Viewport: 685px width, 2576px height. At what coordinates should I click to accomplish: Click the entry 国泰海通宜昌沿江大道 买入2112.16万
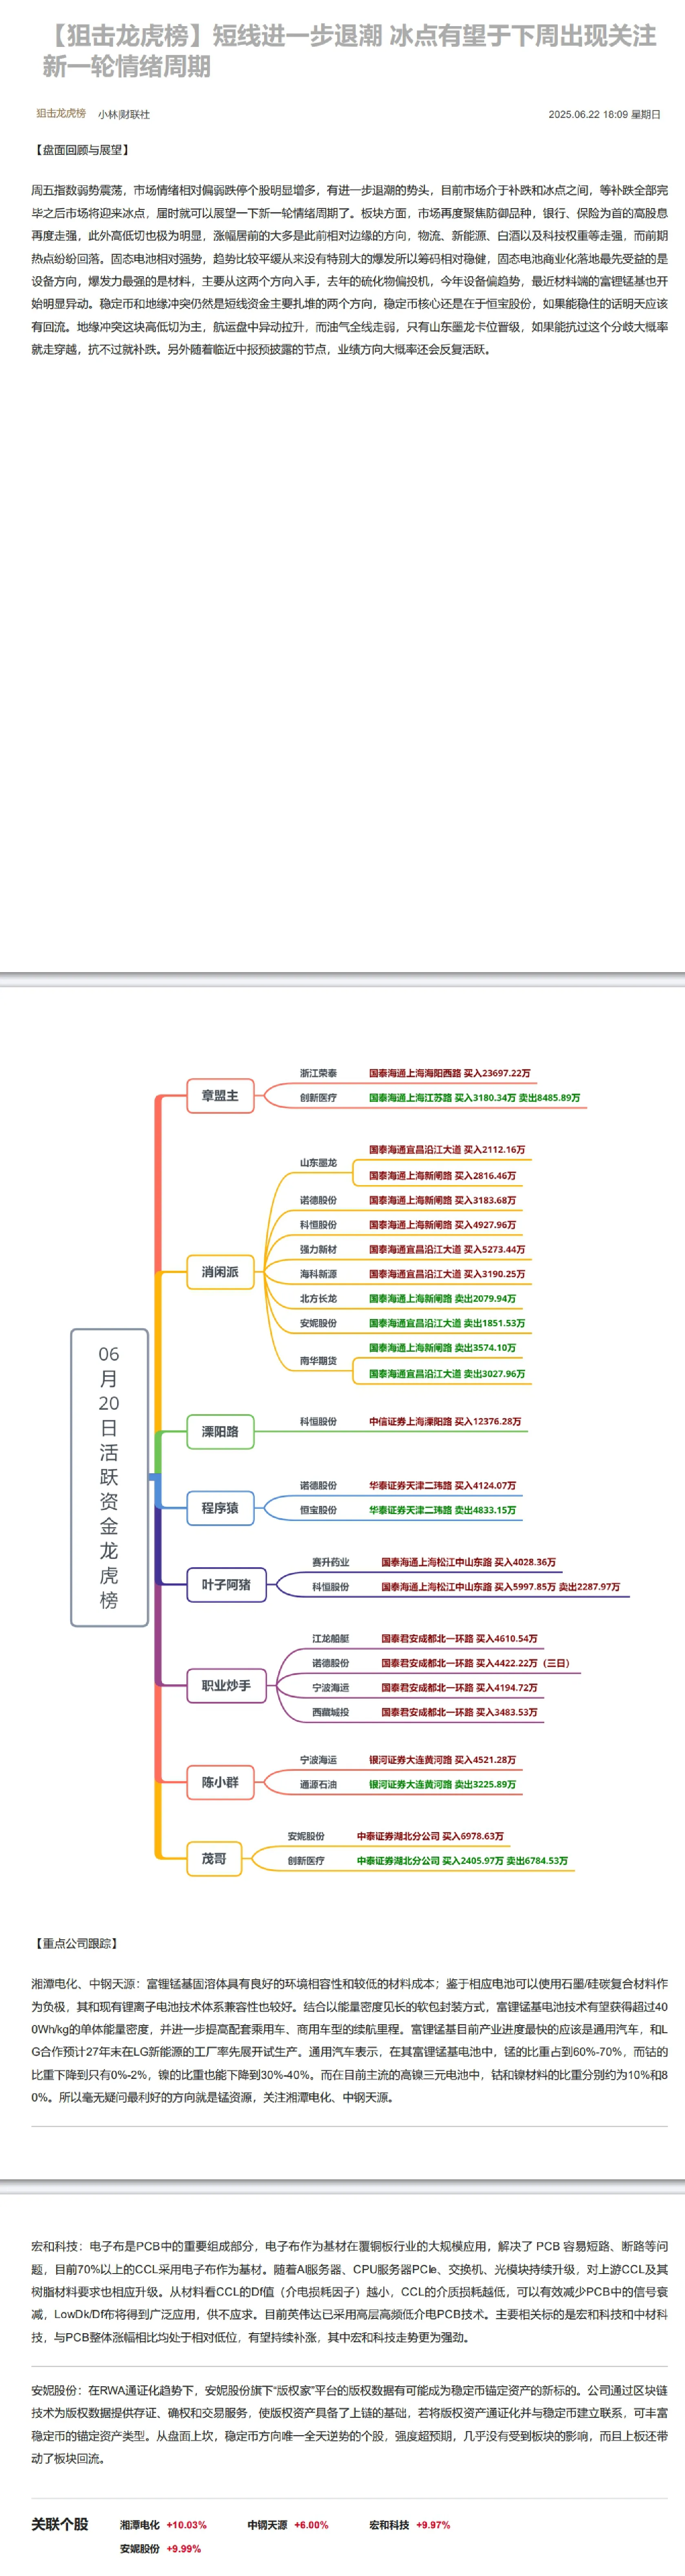(446, 1150)
